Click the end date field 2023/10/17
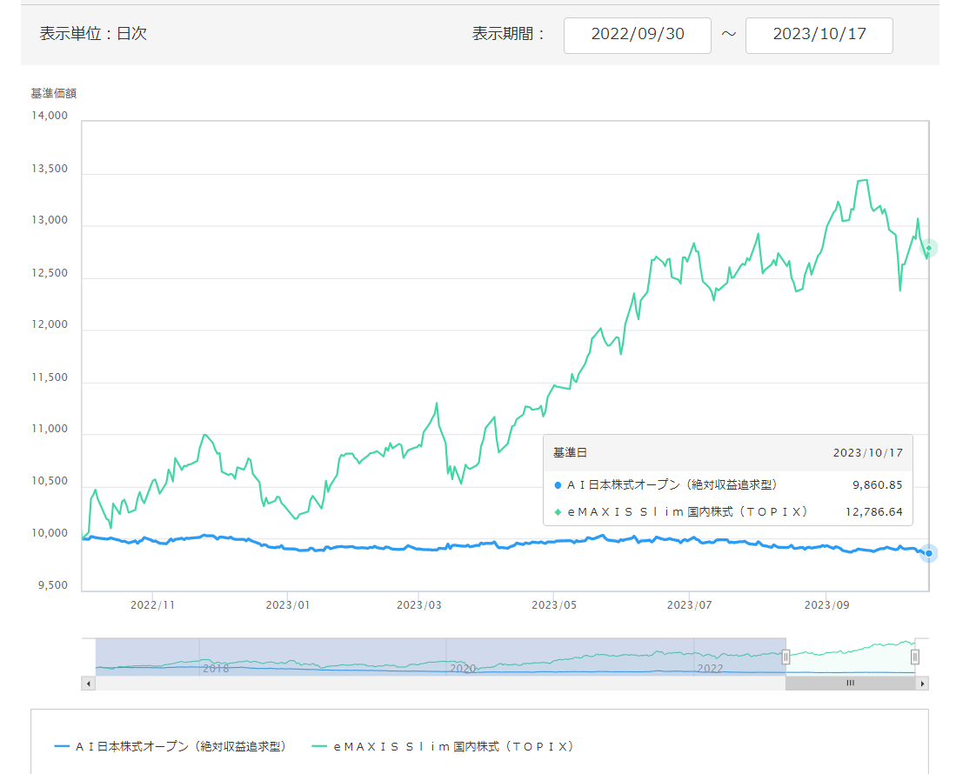Viewport: 956px width, 774px height. [x=819, y=35]
